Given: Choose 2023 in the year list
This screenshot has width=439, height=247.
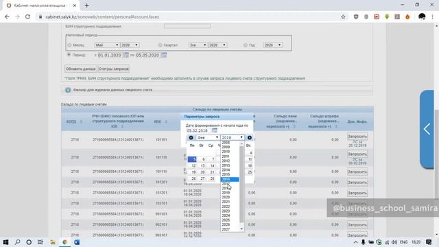Looking at the screenshot, I should click(x=226, y=211).
